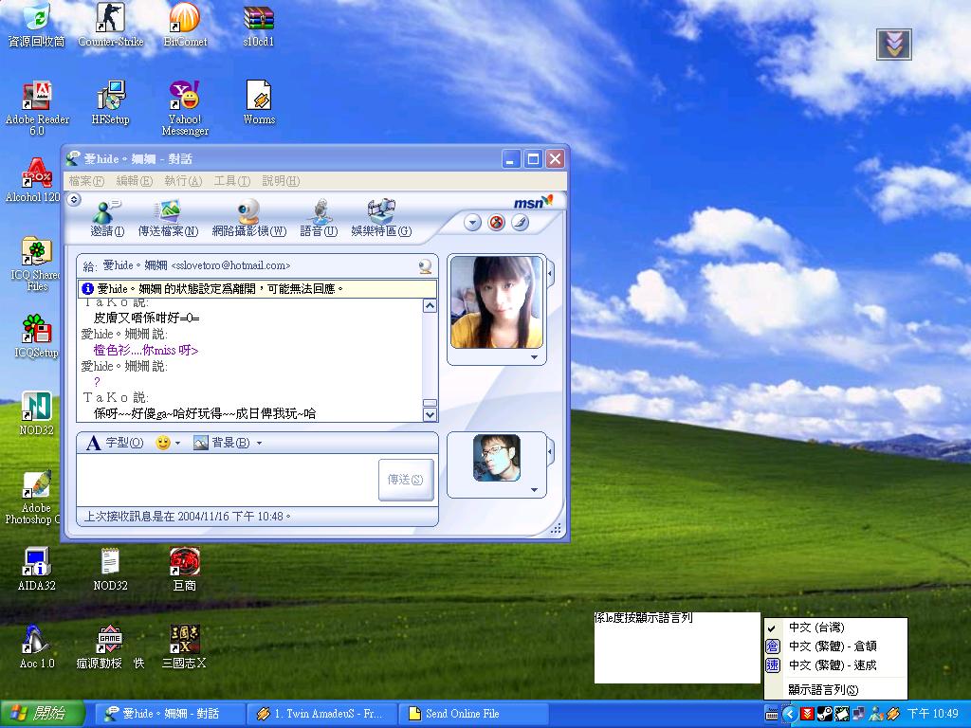The width and height of the screenshot is (971, 728).
Task: Start a 語音 voice conversation
Action: 319,218
